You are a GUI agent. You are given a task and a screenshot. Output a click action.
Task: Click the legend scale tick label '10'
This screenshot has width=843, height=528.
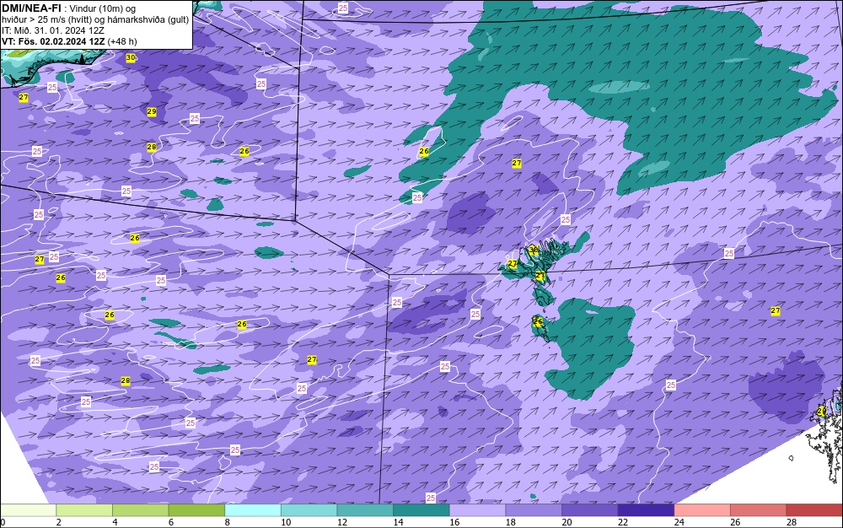(x=286, y=522)
